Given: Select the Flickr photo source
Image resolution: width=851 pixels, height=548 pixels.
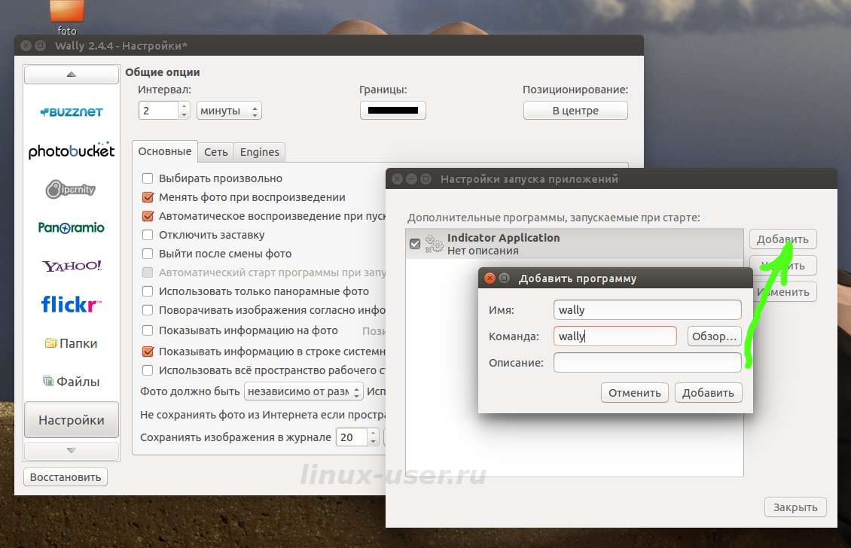Looking at the screenshot, I should coord(71,304).
